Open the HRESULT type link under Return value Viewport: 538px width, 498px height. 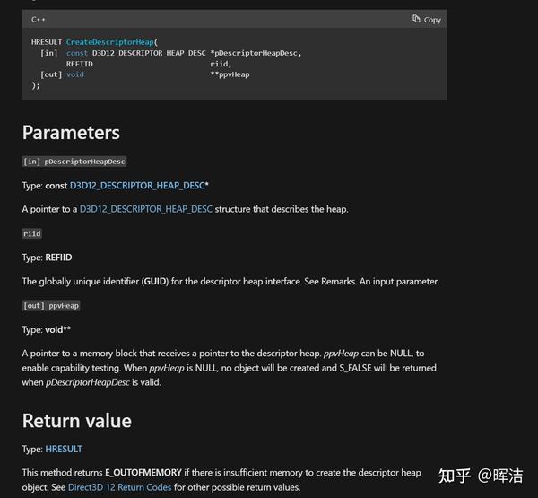pyautogui.click(x=64, y=448)
